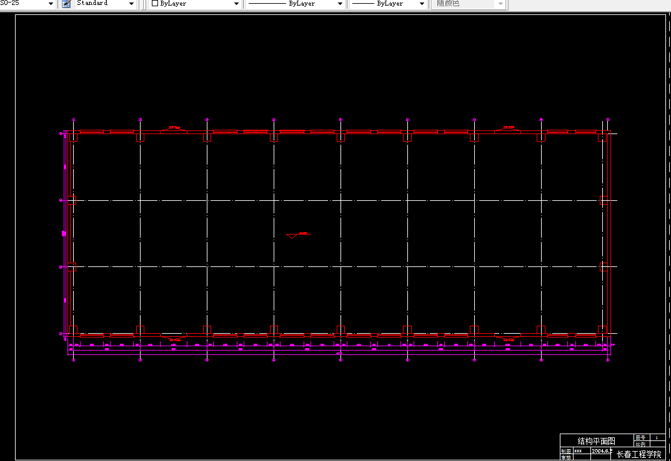Open the SO-25 dimension style dropdown
This screenshot has width=671, height=461.
click(x=27, y=3)
